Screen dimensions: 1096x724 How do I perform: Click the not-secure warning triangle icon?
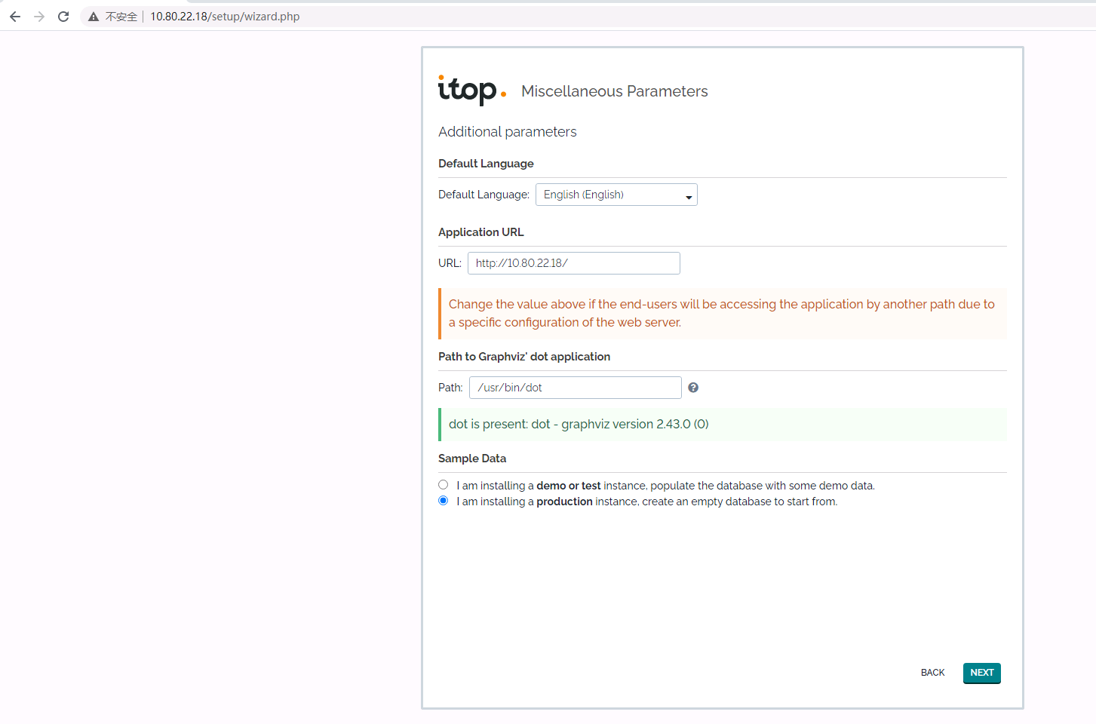pos(94,17)
